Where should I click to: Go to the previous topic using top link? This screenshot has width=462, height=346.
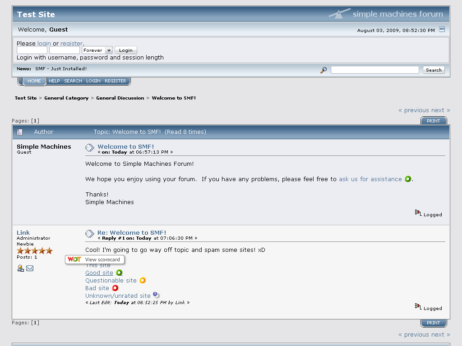tap(413, 110)
